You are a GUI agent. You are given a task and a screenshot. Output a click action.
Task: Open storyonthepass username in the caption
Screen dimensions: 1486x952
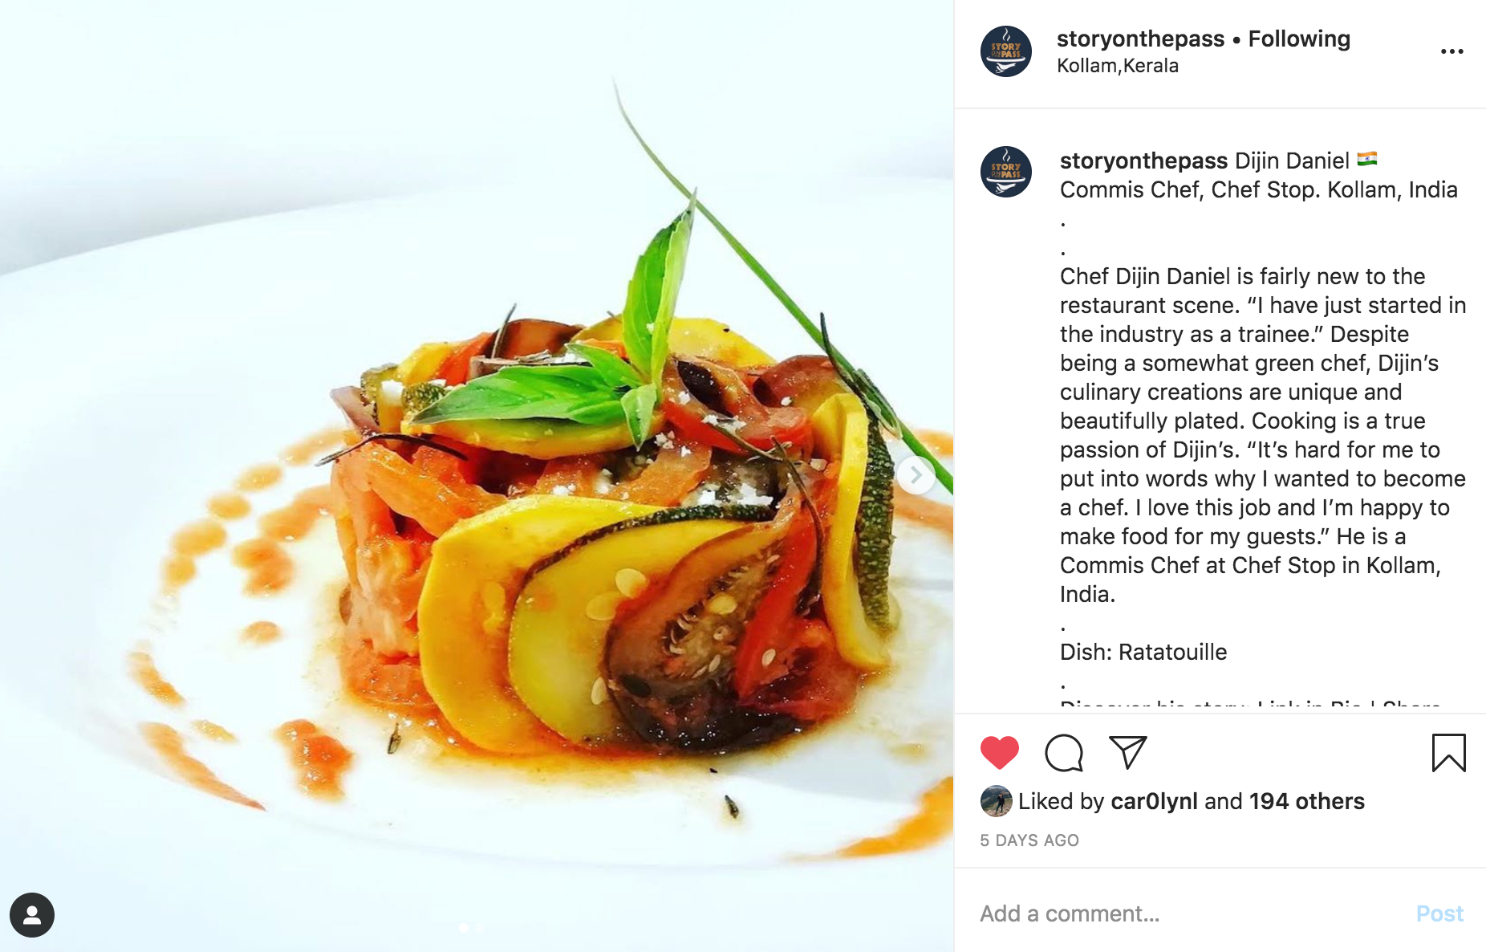pos(1144,161)
